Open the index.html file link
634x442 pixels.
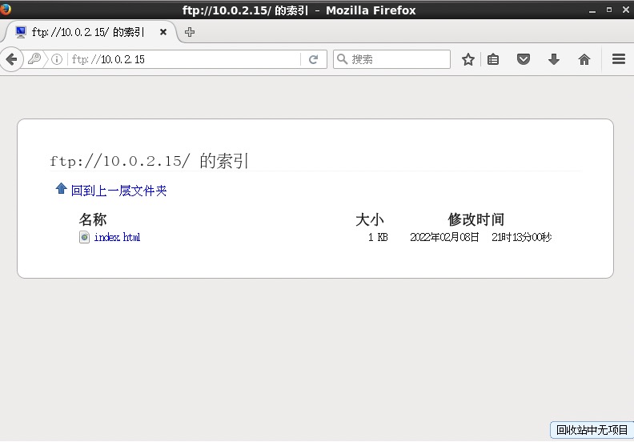click(117, 237)
